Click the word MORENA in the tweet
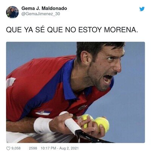151x154 pixels. click(121, 30)
